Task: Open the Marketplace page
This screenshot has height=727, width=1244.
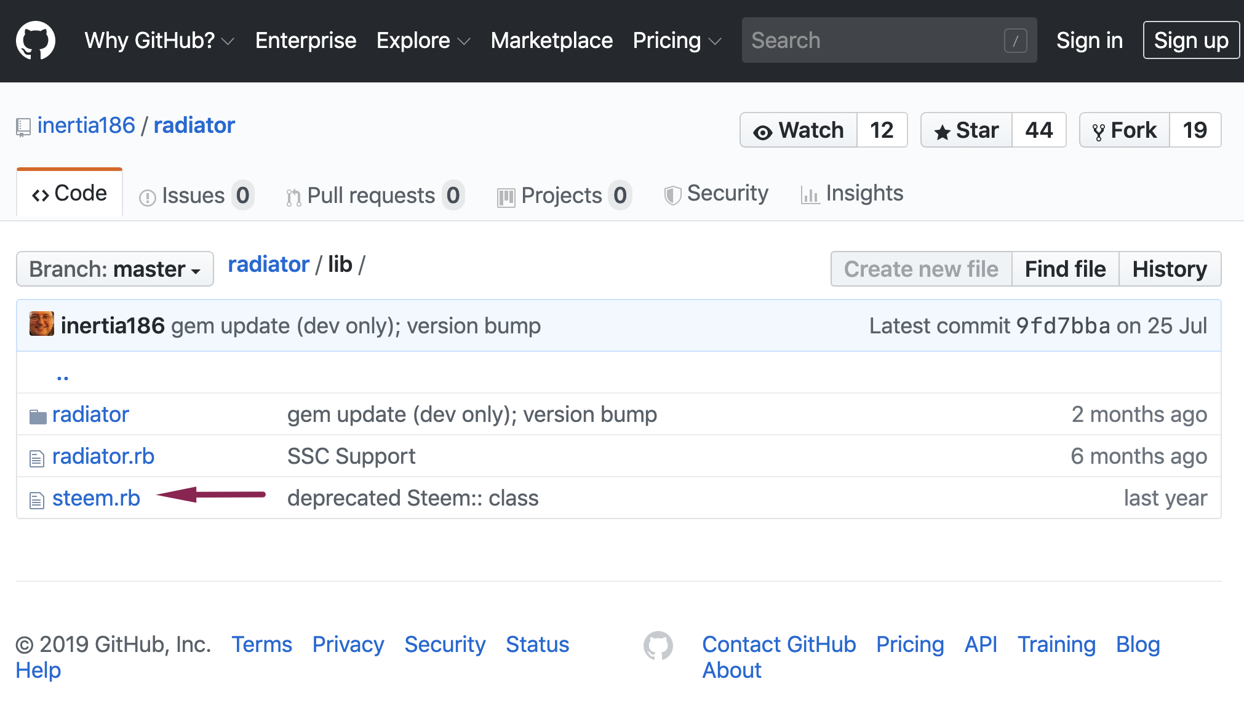Action: click(552, 41)
